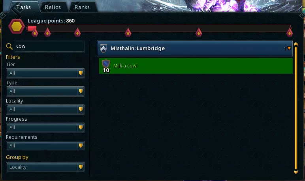Click the Misthalin: Lumbridge crest icon
Image resolution: width=305 pixels, height=181 pixels.
pyautogui.click(x=103, y=49)
